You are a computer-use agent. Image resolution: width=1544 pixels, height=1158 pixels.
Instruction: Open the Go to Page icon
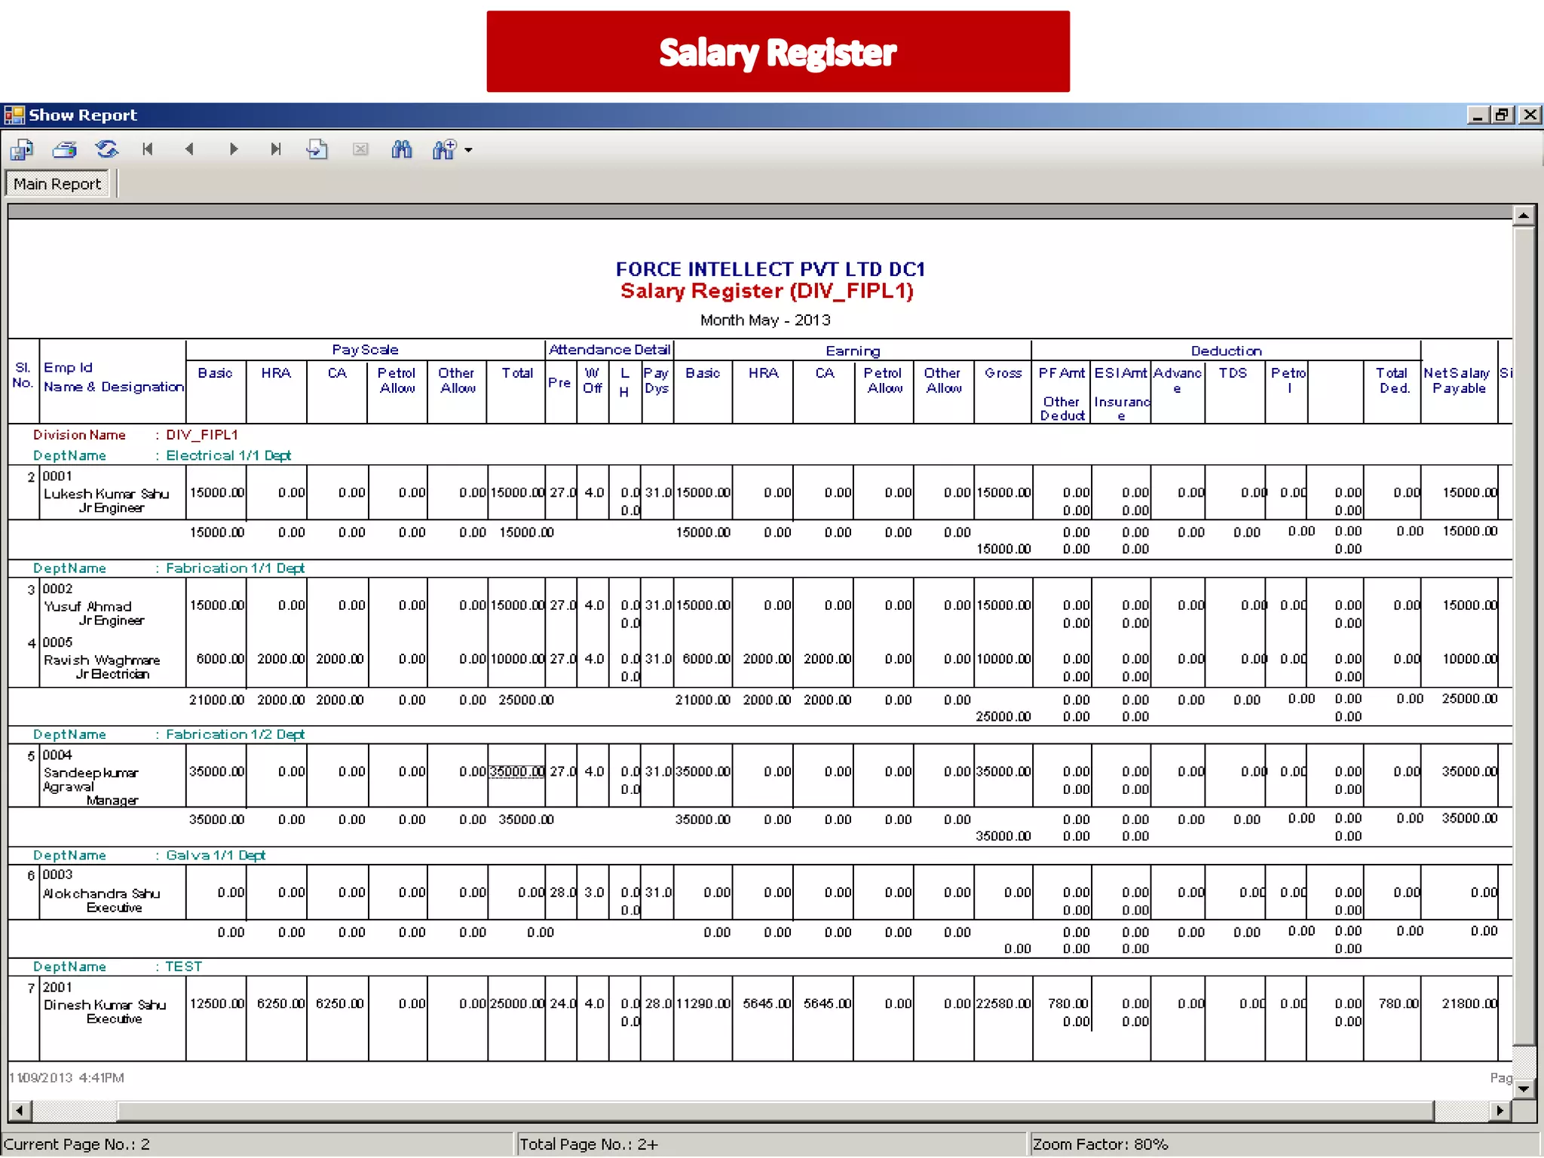click(x=317, y=149)
